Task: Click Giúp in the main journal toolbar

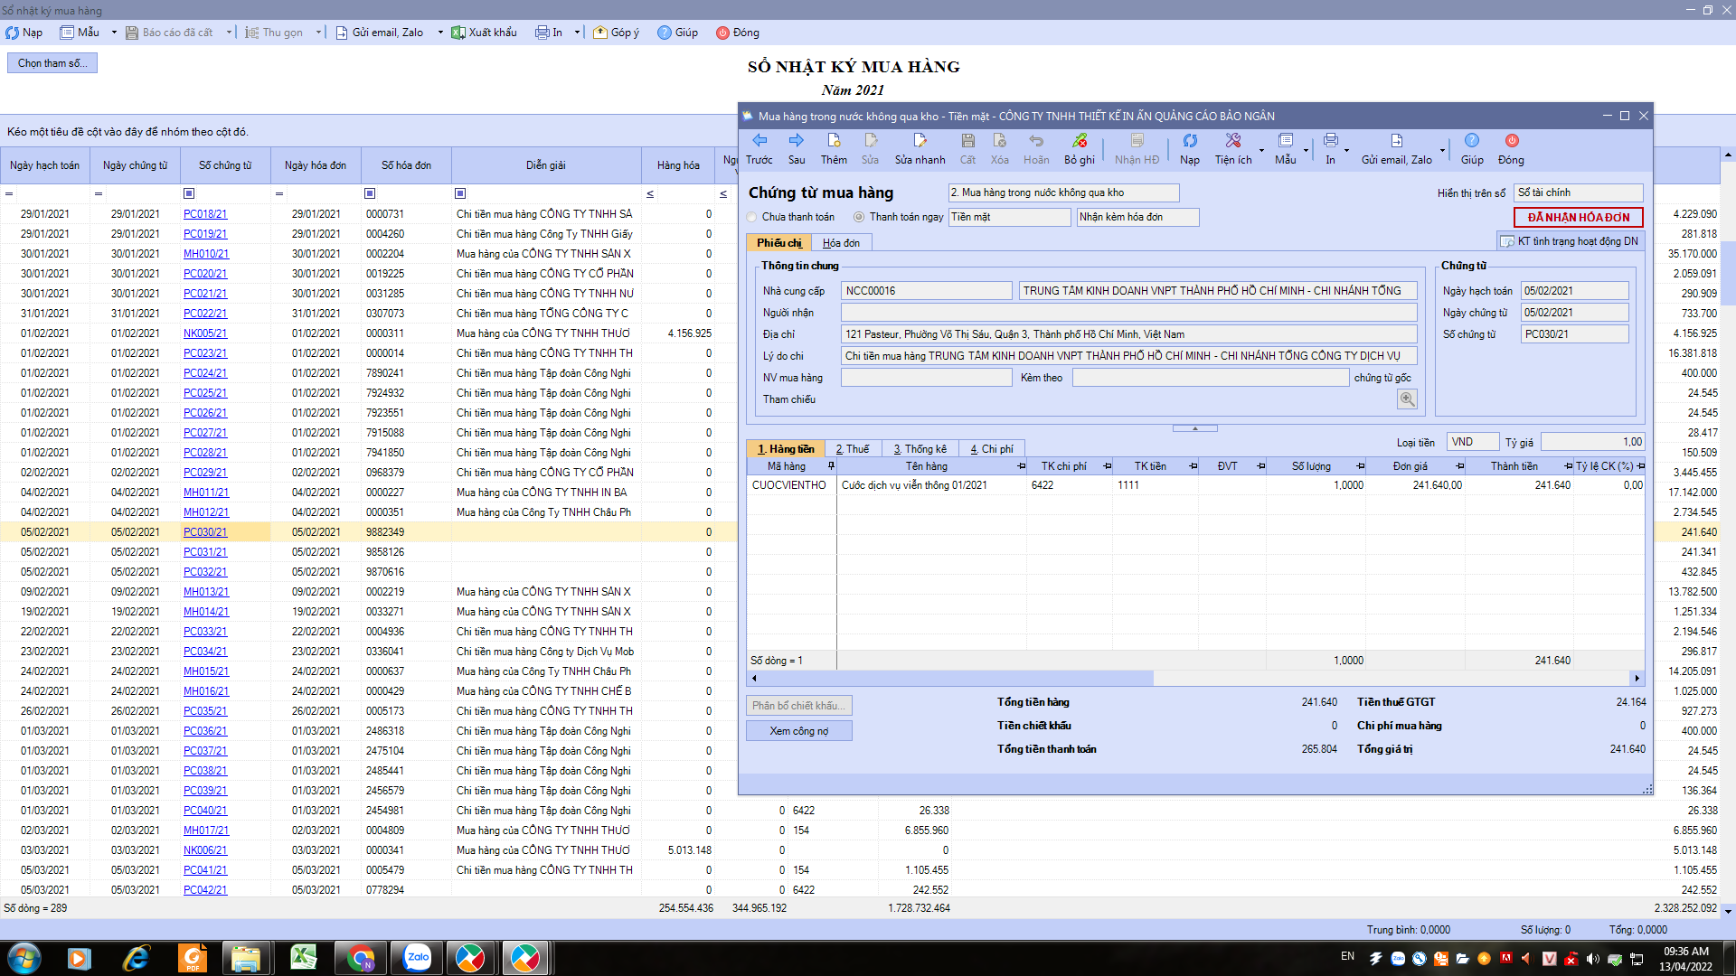Action: [x=677, y=33]
